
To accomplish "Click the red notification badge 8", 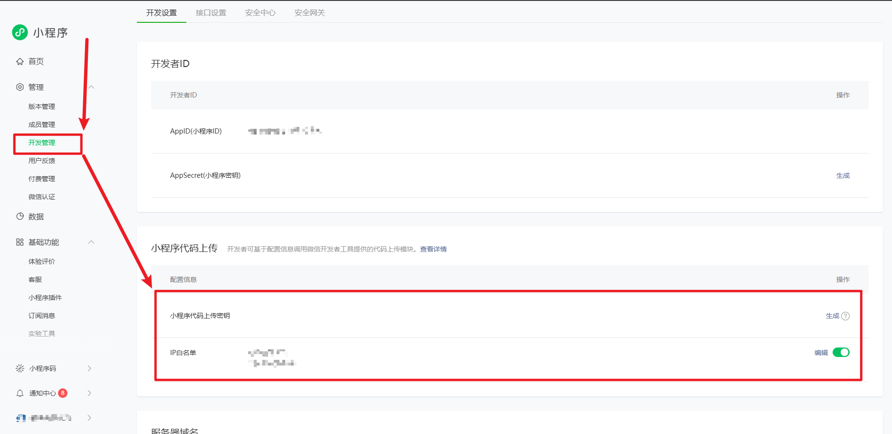I will [x=63, y=393].
